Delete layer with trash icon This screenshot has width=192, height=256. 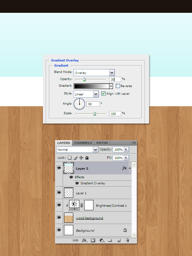tap(127, 240)
